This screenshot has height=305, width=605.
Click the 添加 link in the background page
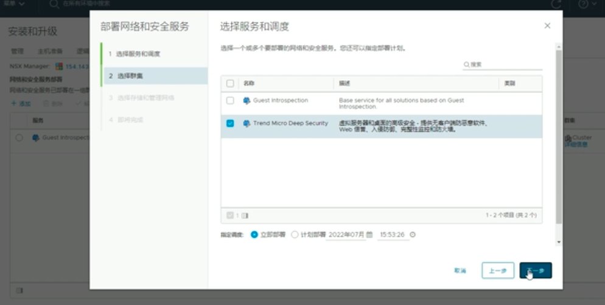coord(25,104)
